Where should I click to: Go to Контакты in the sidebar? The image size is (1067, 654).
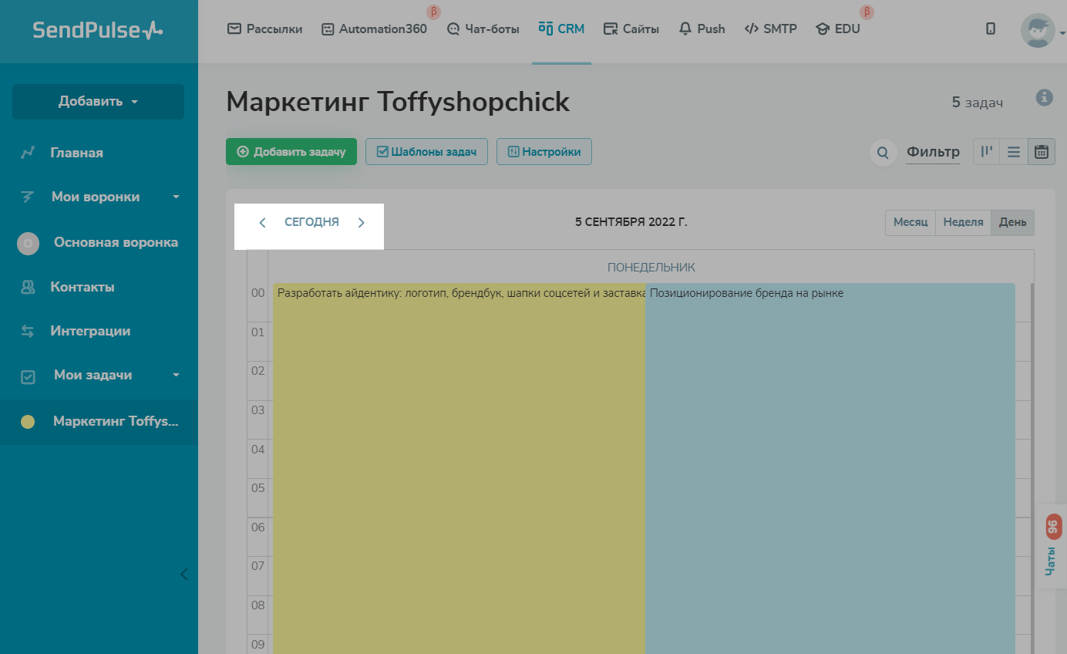(82, 287)
